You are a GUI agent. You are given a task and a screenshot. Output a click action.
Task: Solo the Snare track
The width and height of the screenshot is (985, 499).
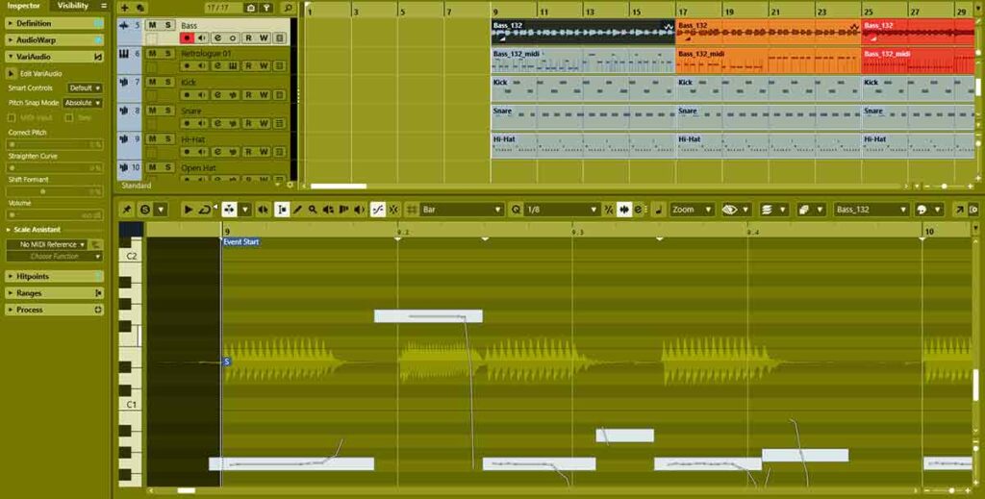(167, 111)
